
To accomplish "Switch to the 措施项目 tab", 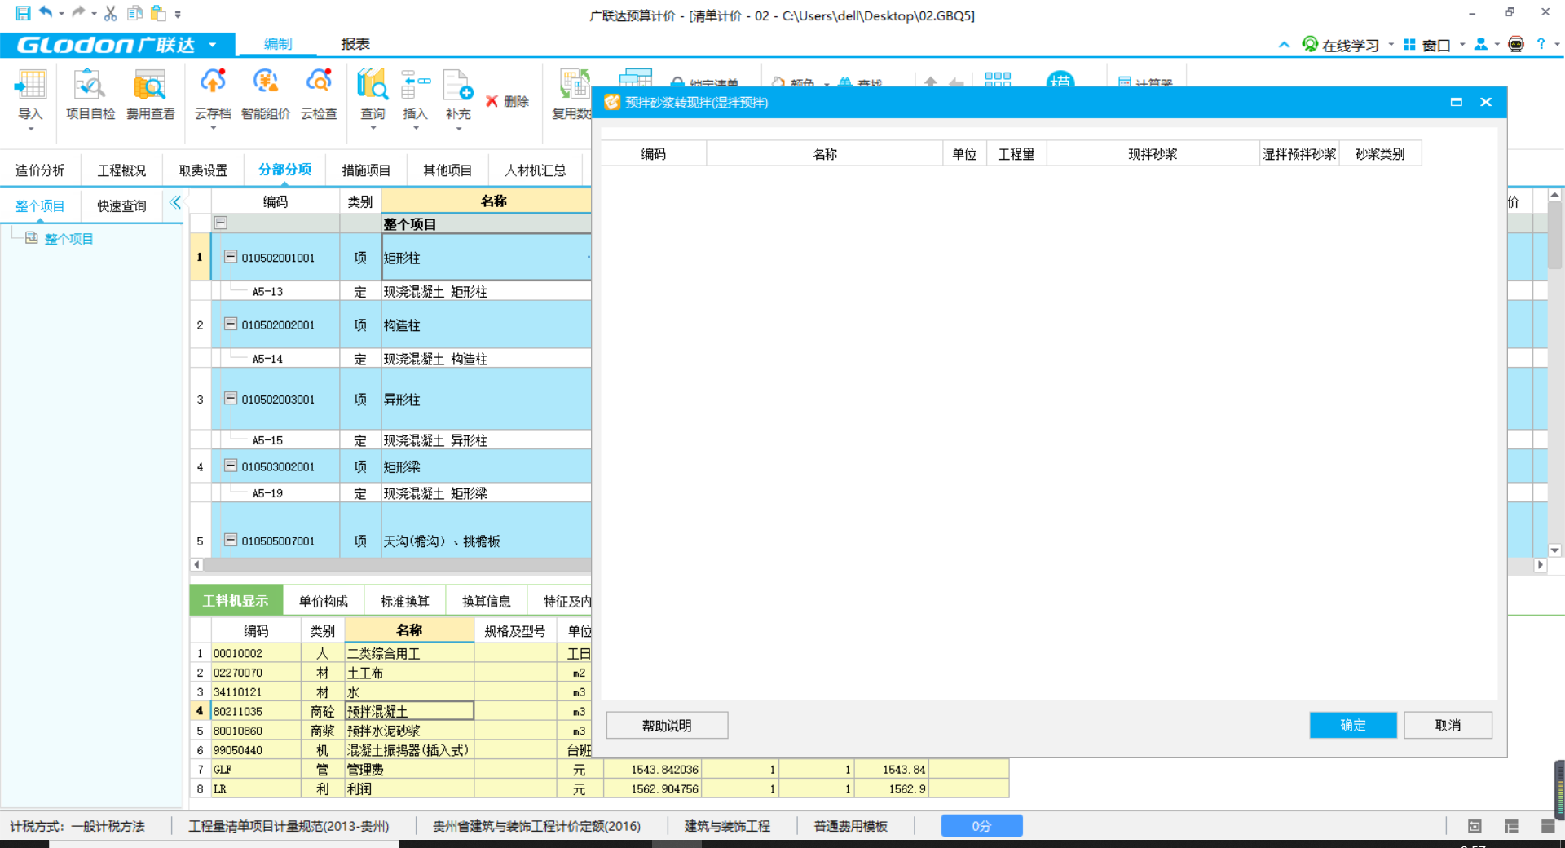I will click(x=366, y=170).
